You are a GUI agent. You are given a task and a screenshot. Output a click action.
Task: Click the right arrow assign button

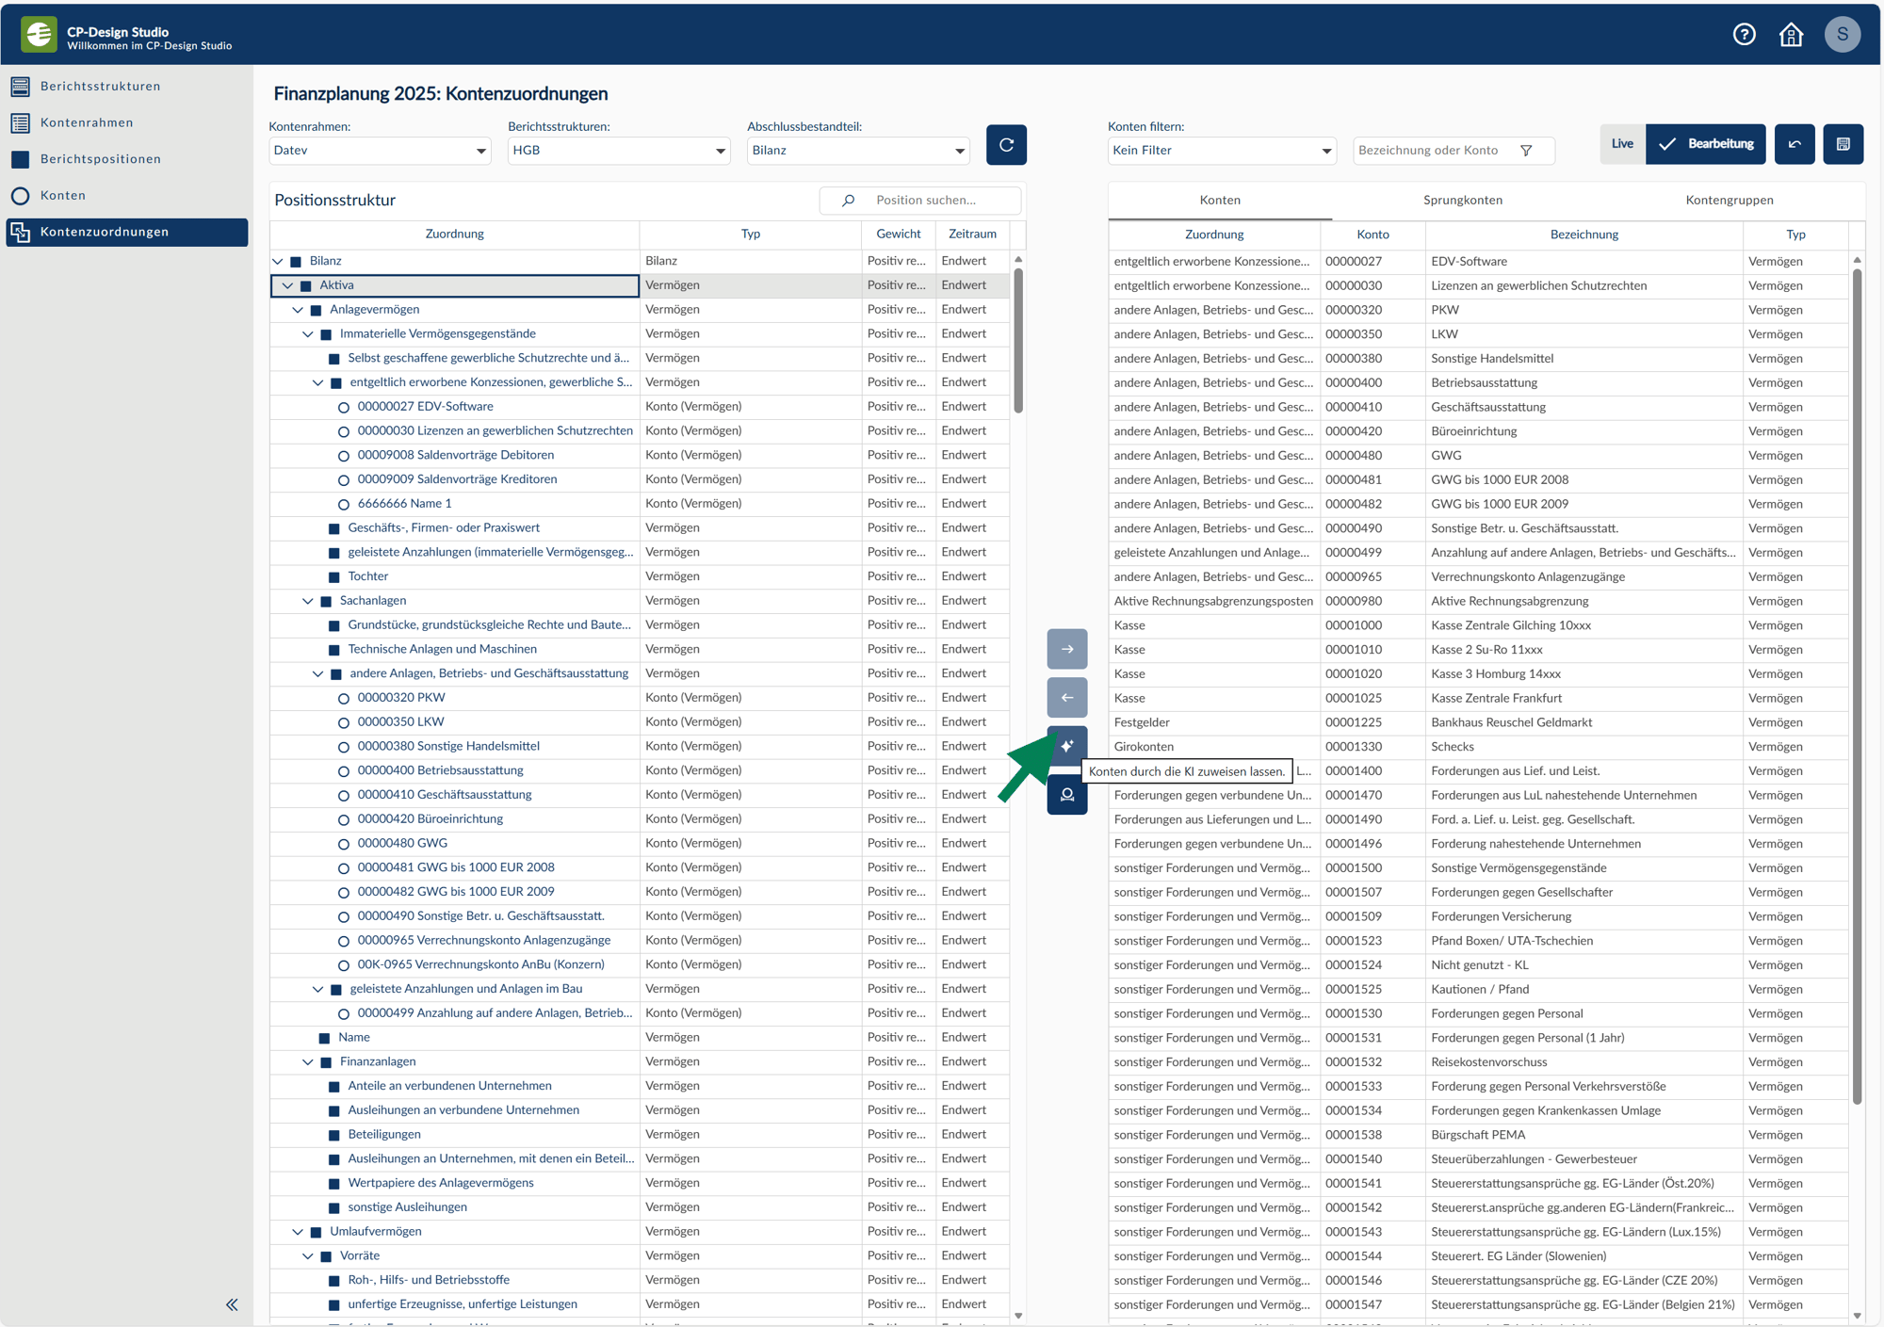(1066, 649)
